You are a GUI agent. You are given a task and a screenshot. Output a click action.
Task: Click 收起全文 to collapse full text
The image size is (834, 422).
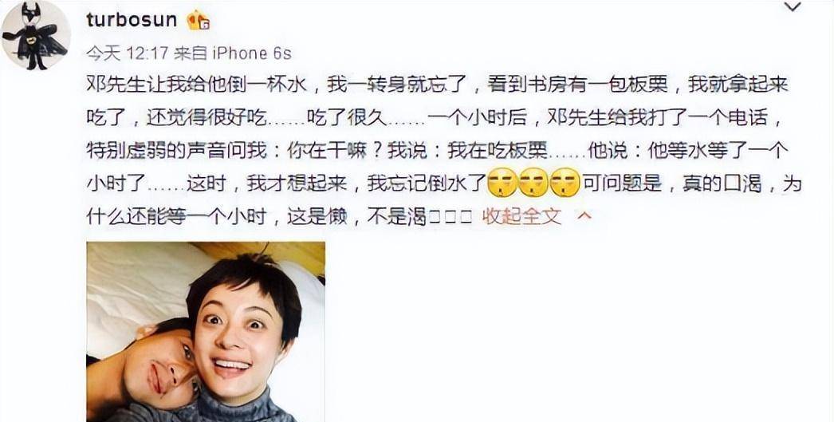coord(521,216)
